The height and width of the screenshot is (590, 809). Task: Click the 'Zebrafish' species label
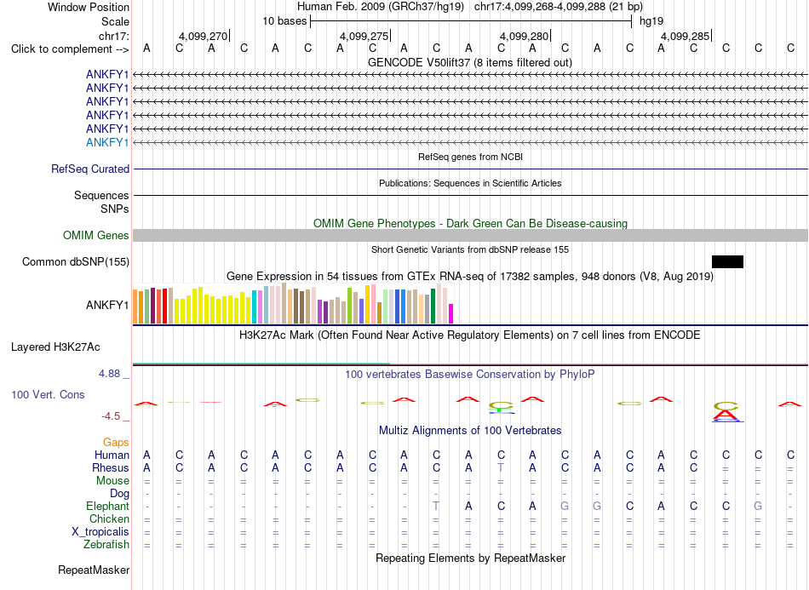point(106,544)
